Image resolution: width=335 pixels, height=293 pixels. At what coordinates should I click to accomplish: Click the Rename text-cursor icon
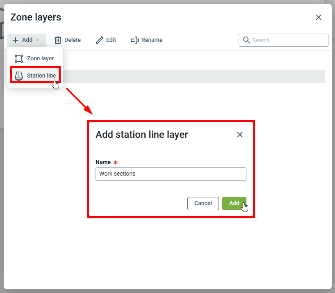(134, 40)
